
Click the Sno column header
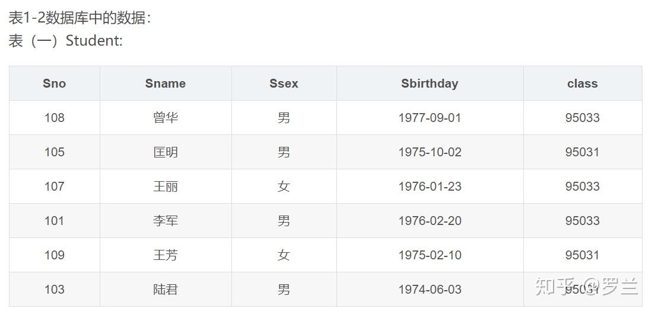coord(54,83)
